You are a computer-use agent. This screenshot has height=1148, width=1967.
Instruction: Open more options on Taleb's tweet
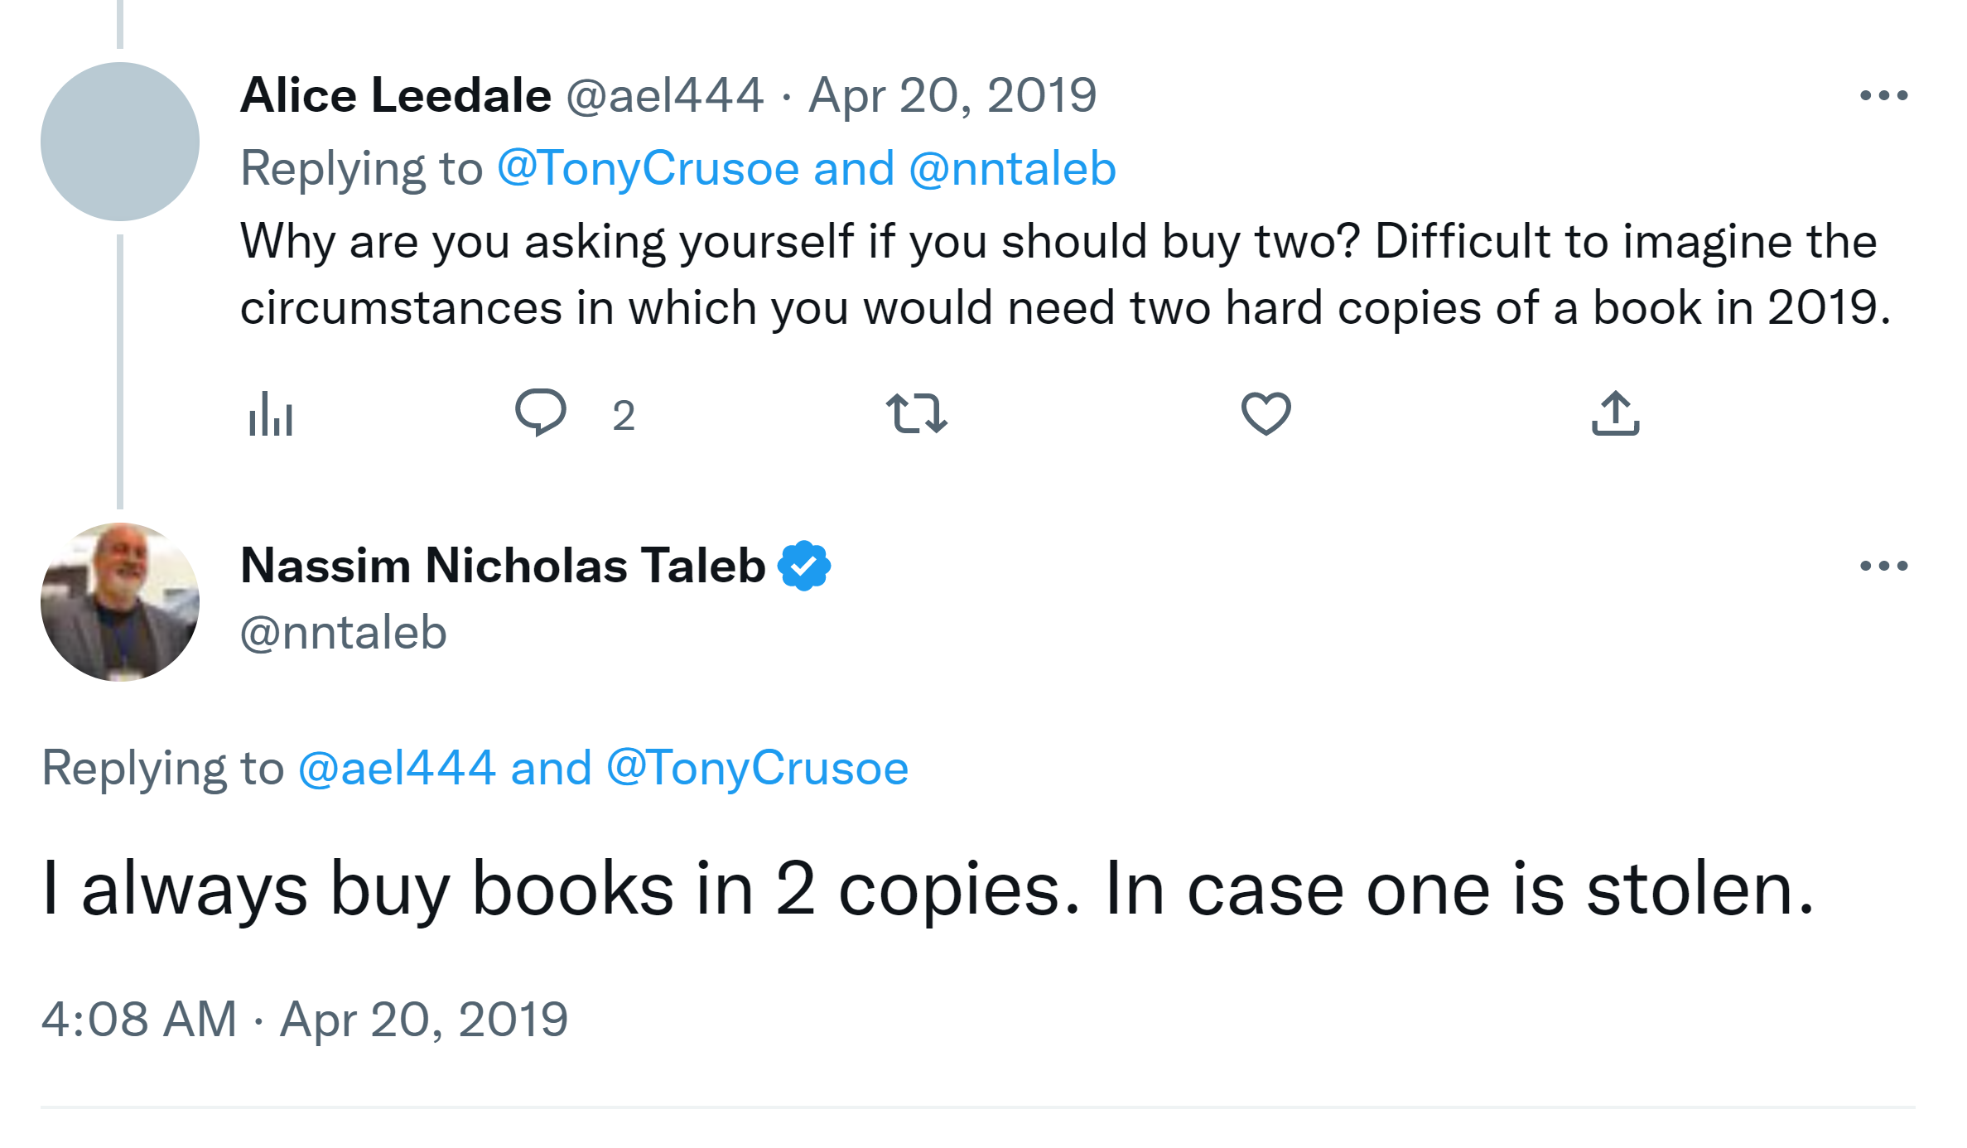1883,567
